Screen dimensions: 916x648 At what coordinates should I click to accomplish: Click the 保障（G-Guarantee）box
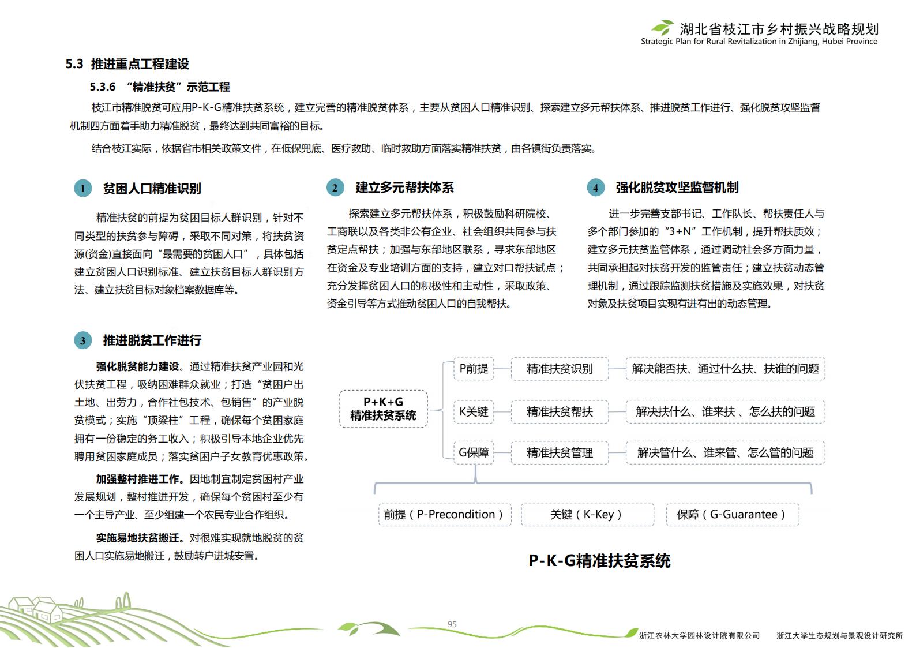click(733, 514)
